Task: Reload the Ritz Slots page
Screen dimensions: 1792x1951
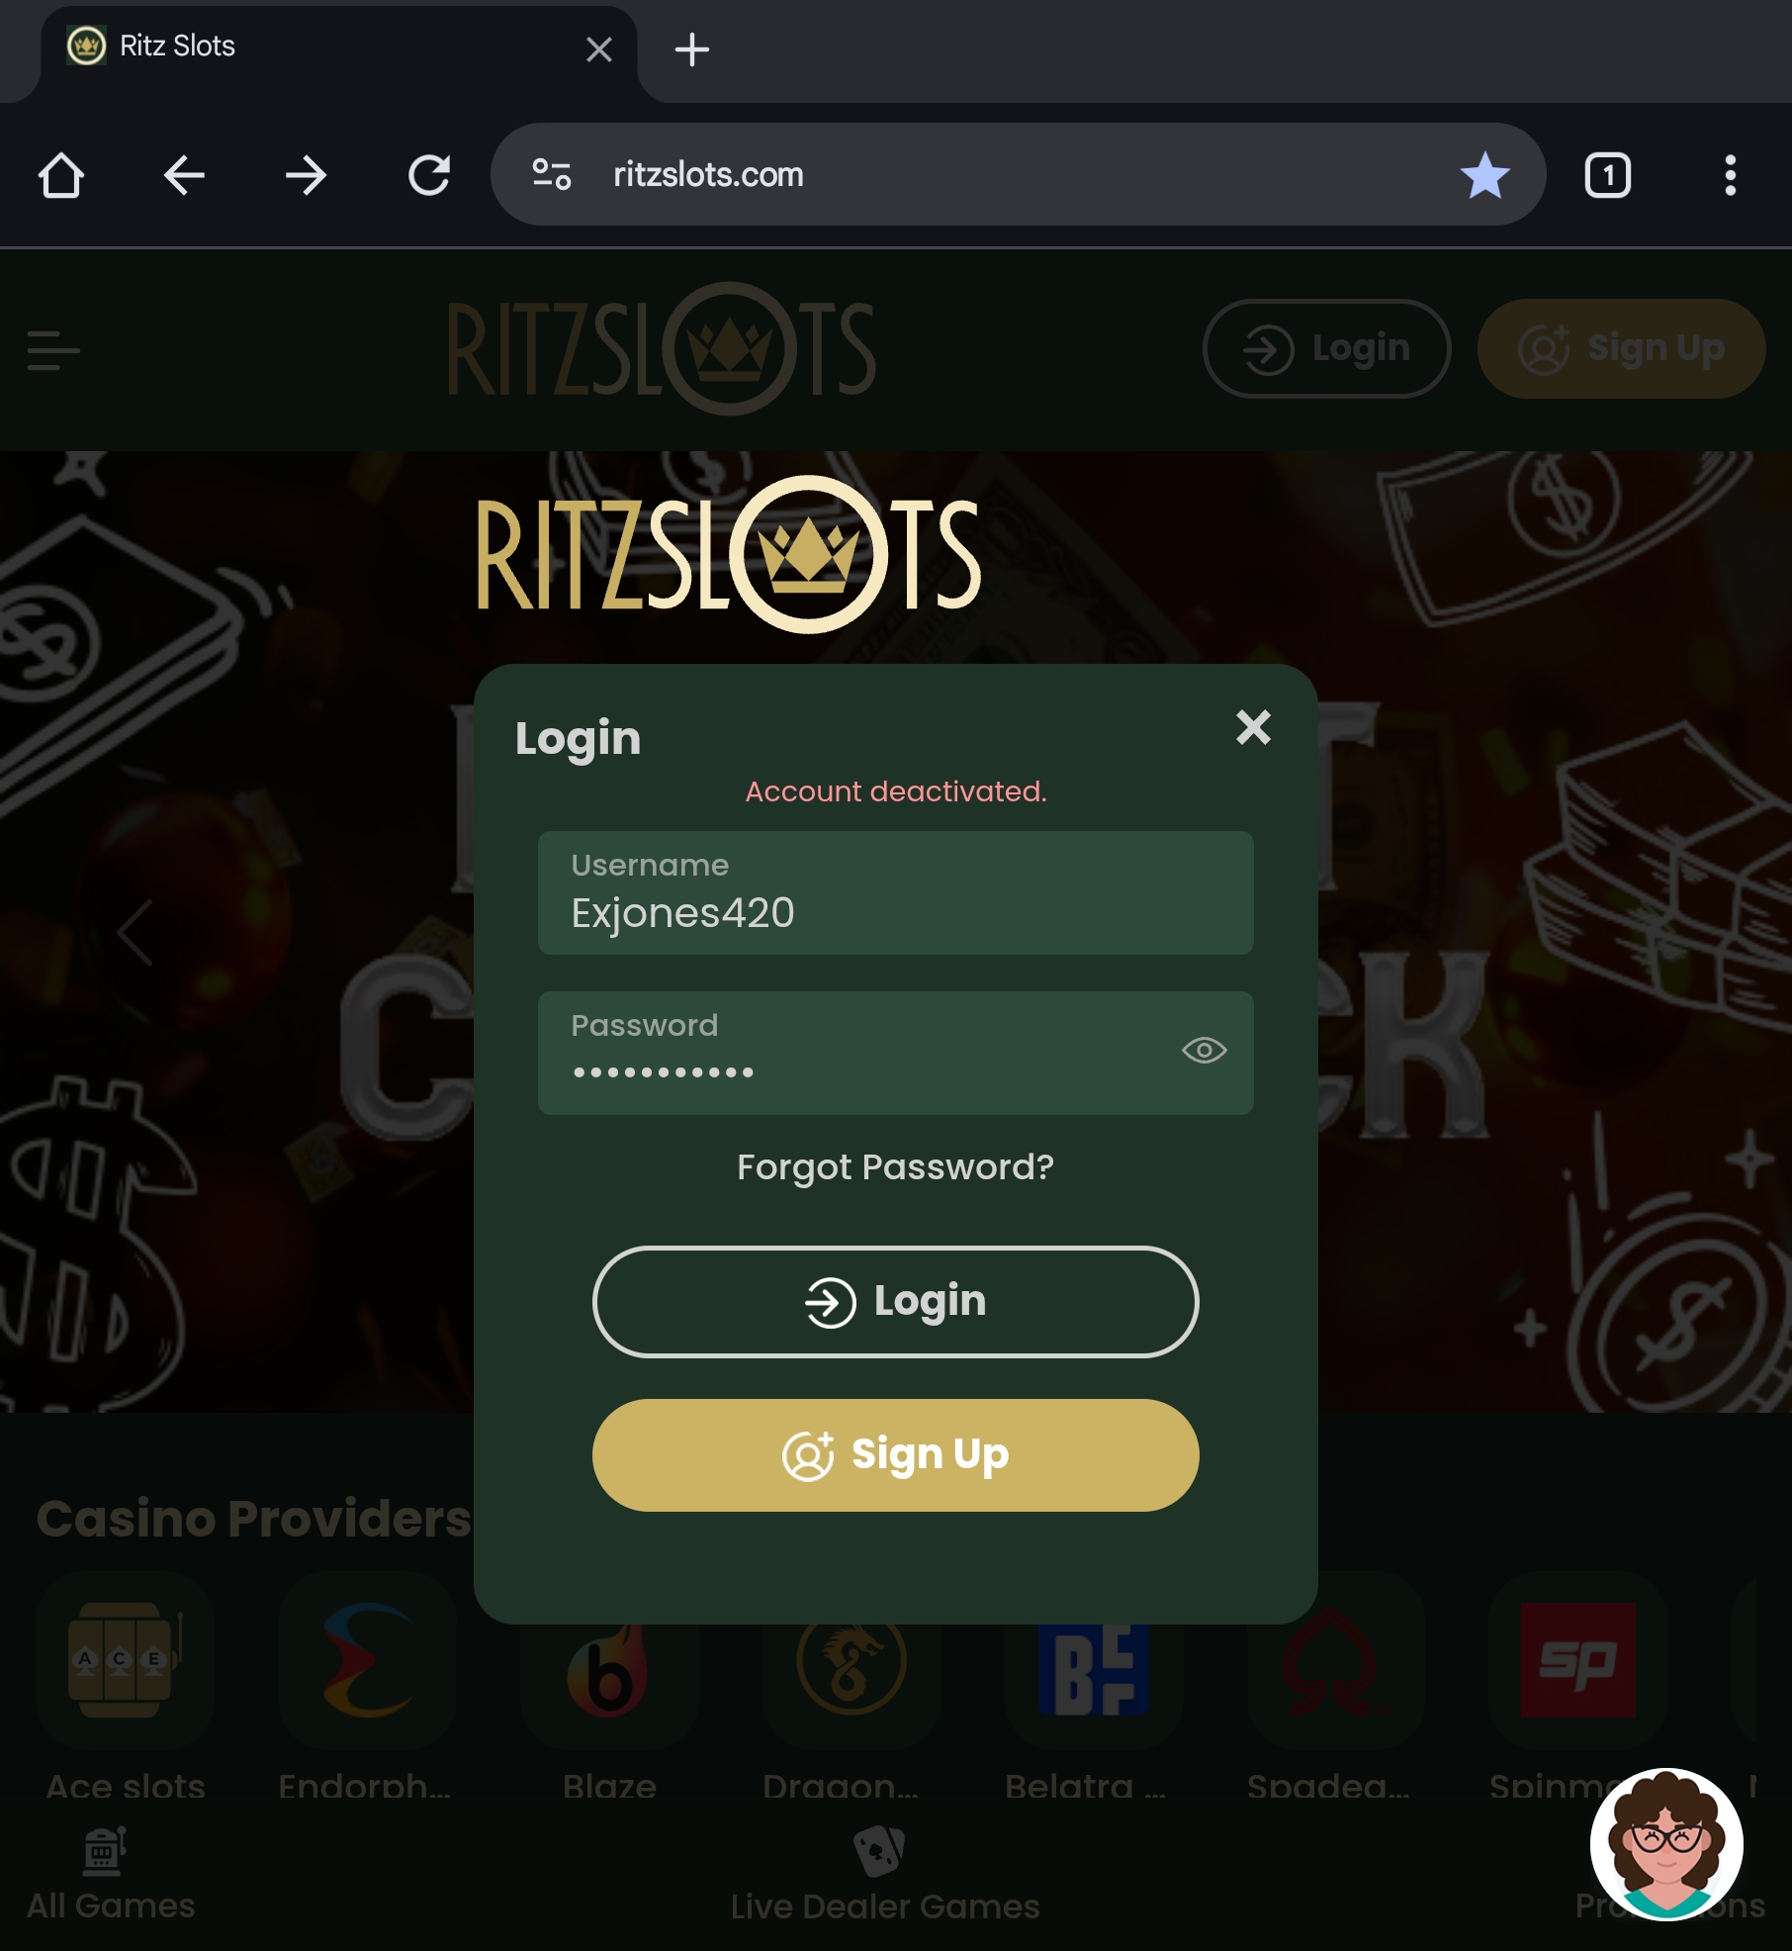Action: (x=429, y=175)
